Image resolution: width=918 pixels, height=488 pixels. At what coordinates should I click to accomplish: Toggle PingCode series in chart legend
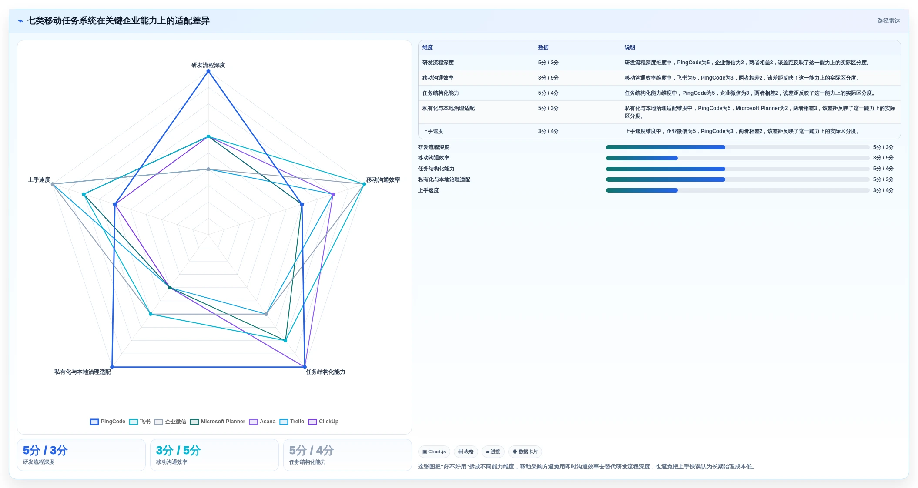point(107,422)
